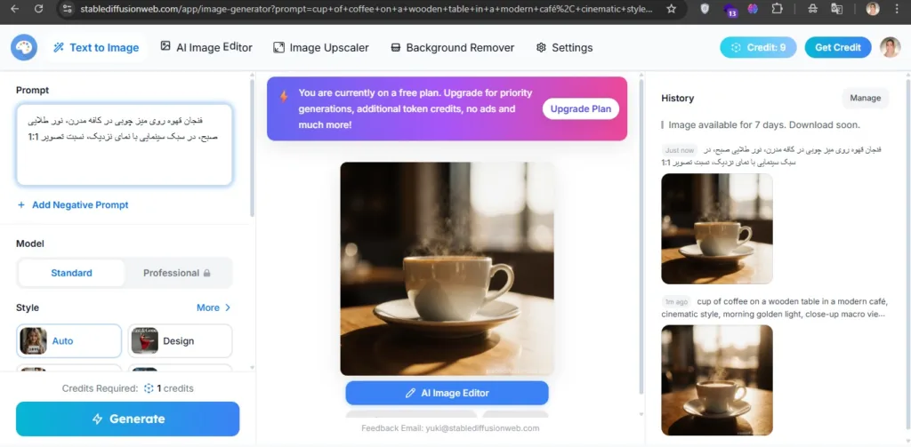The height and width of the screenshot is (447, 911).
Task: Click the Credit: 9 badge
Action: tap(759, 48)
